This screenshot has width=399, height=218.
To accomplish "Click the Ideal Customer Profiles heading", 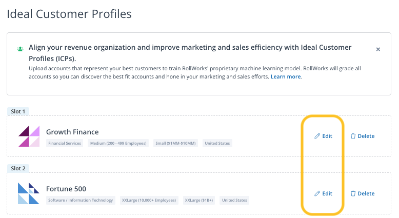I will [69, 14].
